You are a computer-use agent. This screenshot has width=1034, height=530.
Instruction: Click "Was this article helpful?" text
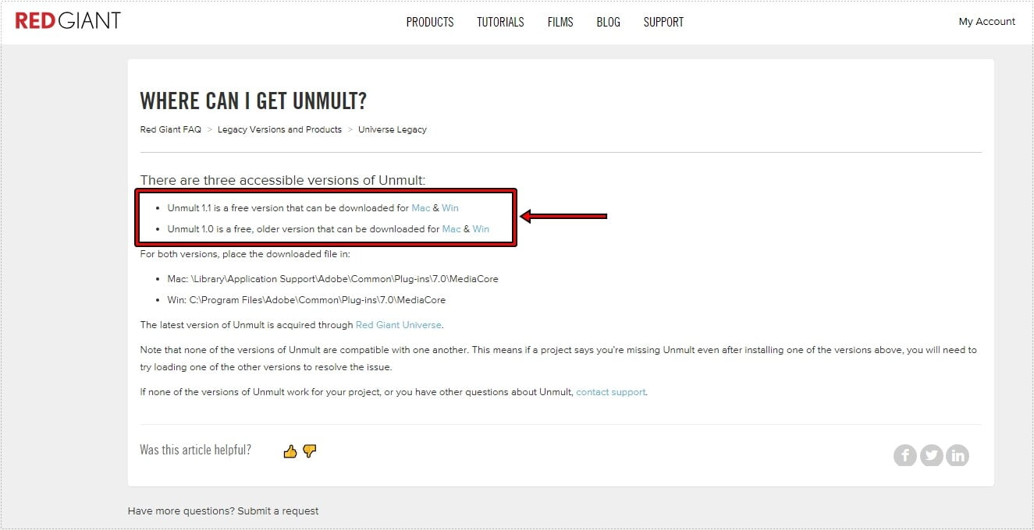pos(195,450)
